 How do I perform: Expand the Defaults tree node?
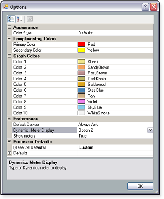(9, 153)
